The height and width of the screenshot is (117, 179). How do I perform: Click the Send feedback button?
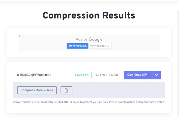77,46
